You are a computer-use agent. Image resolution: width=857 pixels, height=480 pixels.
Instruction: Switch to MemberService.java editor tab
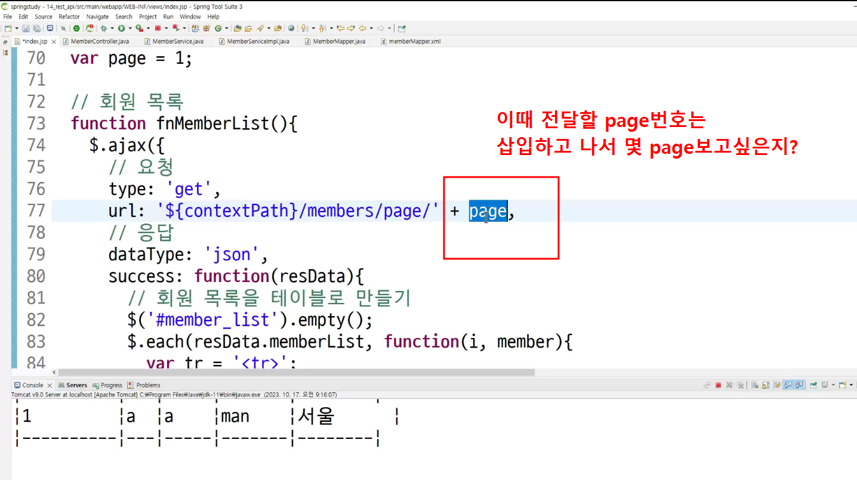click(174, 42)
